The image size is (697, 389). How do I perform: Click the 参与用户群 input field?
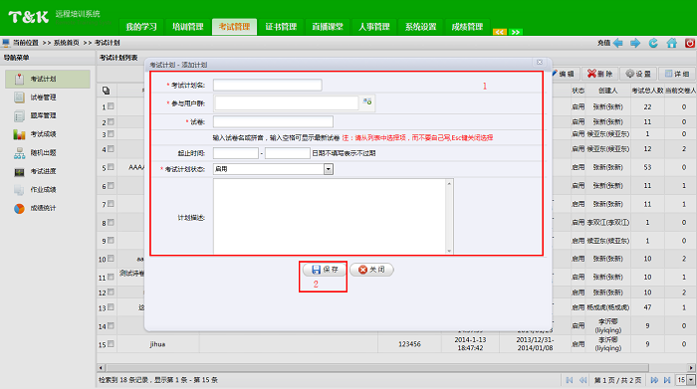tap(287, 103)
